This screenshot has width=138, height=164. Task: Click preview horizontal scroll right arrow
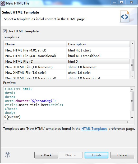pos(128,122)
